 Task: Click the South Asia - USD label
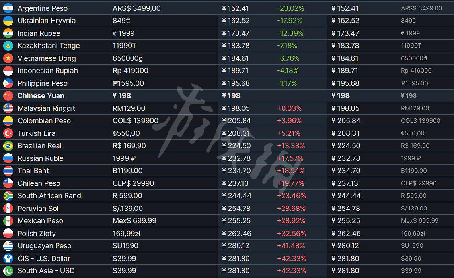tap(46, 271)
